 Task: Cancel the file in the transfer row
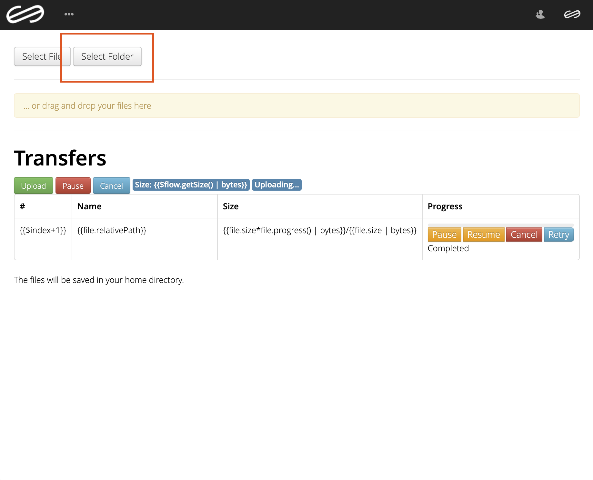[524, 235]
